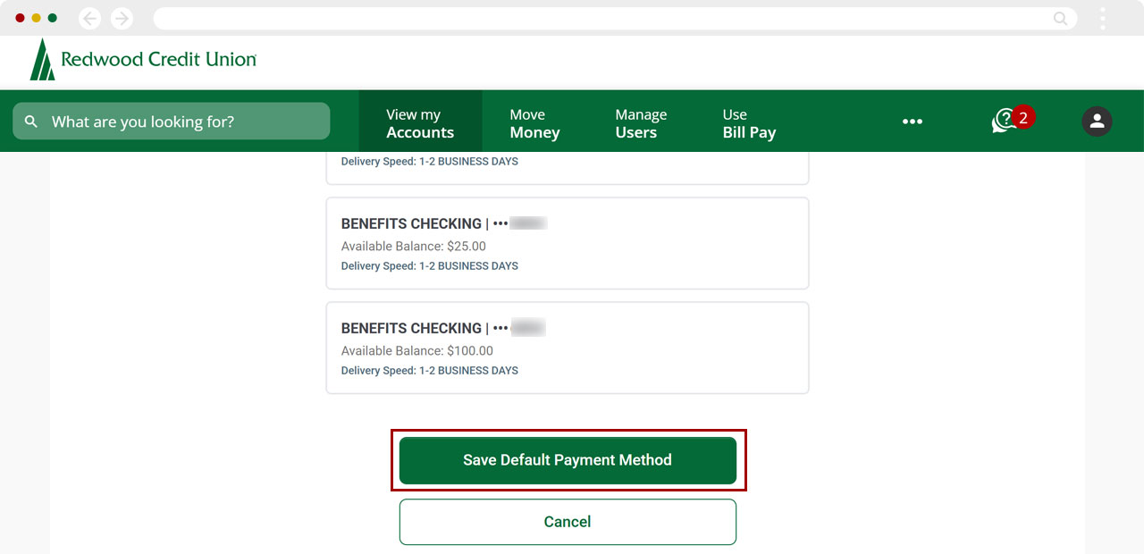
Task: Click the address bar search icon
Action: coord(1060,18)
